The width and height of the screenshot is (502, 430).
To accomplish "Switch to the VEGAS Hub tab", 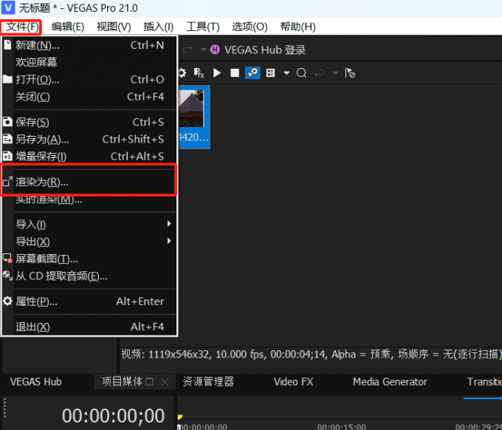I will click(x=36, y=382).
